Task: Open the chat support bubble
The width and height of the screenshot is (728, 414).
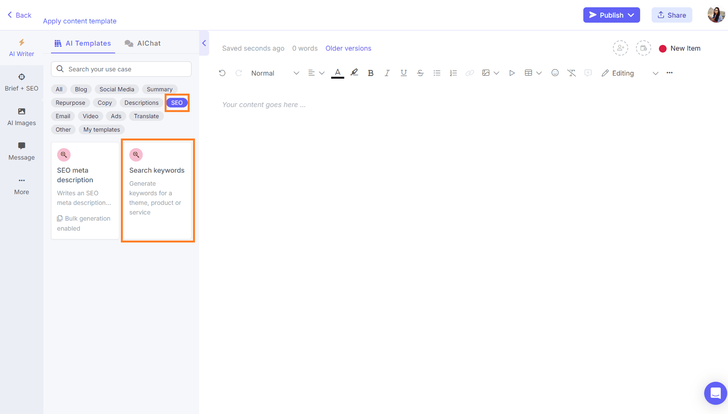Action: point(715,393)
